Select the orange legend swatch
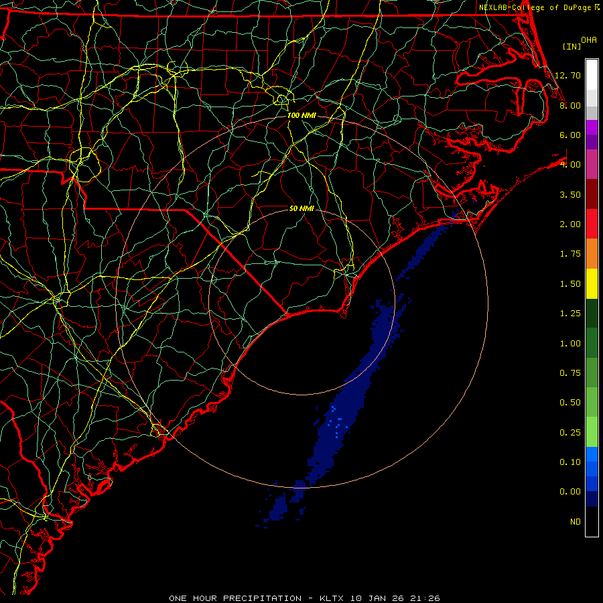Screen dimensions: 603x603 [592, 254]
